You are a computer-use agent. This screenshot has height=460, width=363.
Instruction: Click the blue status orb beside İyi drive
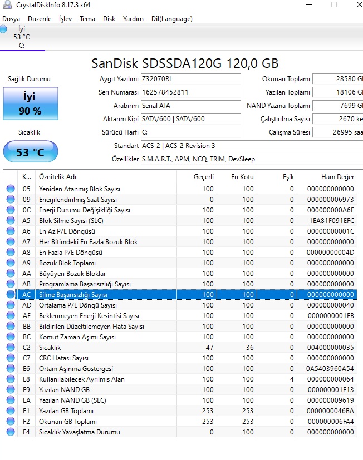(3, 29)
